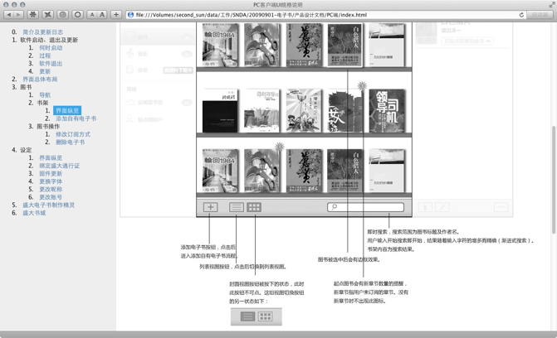This screenshot has width=557, height=338.
Task: Reload the page with the refresh icon
Action: 521,15
